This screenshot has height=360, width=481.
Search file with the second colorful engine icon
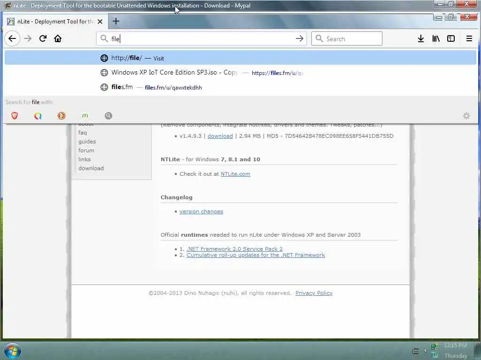coord(38,116)
